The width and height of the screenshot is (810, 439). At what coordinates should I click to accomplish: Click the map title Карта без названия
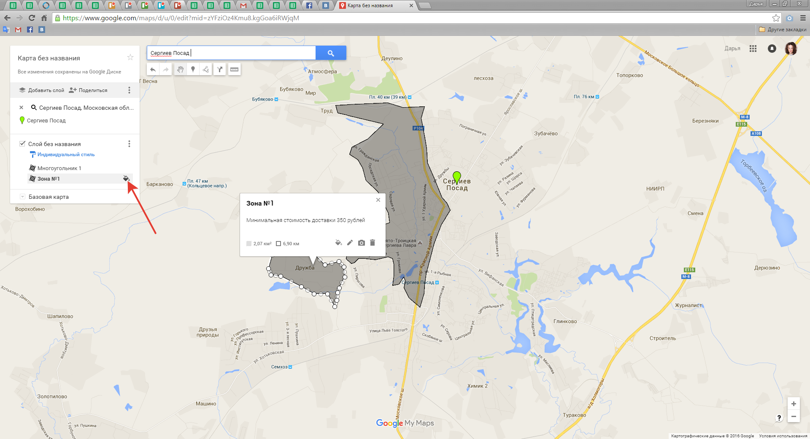coord(49,58)
